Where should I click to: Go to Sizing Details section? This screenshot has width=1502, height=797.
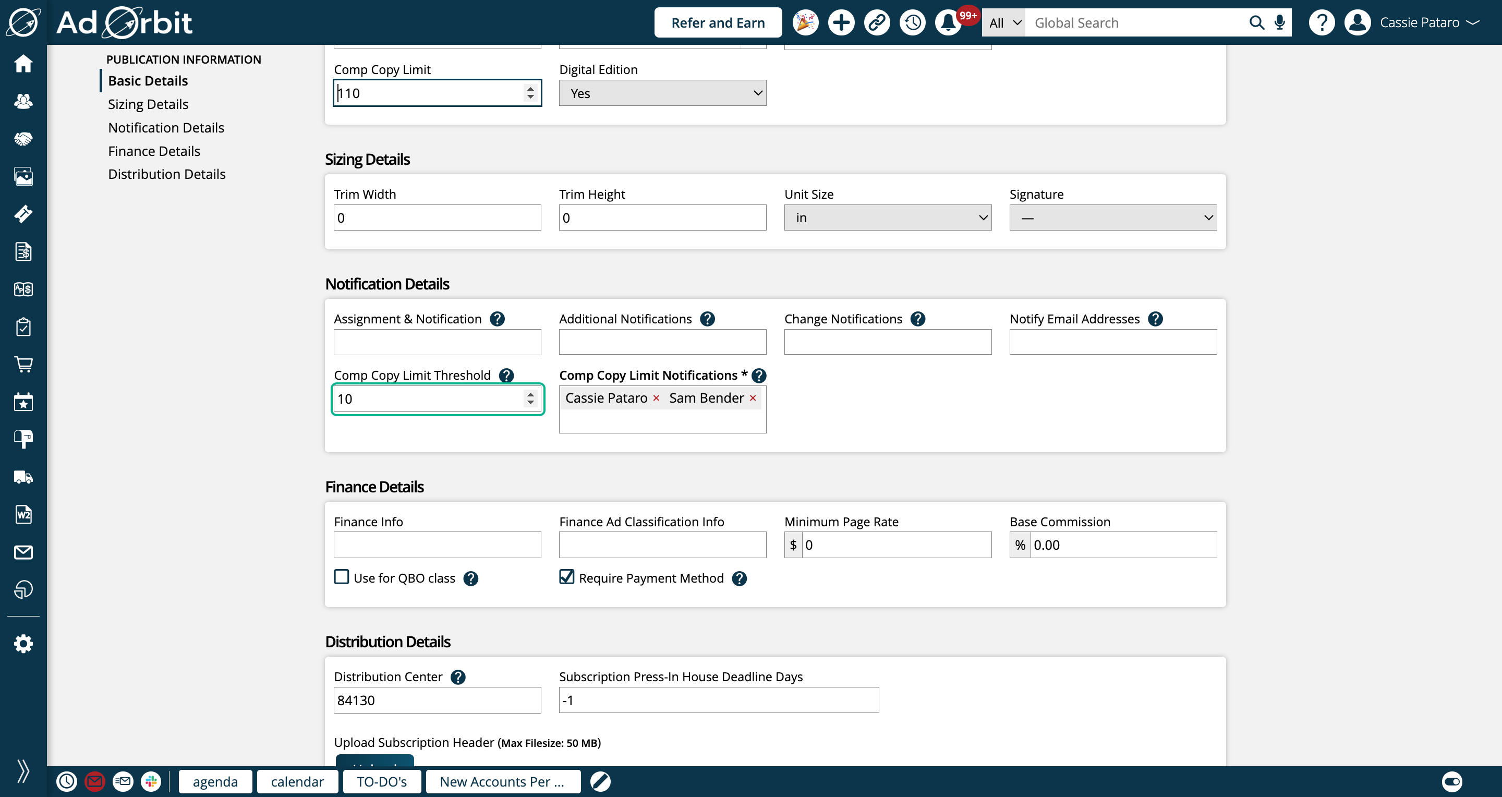tap(148, 104)
